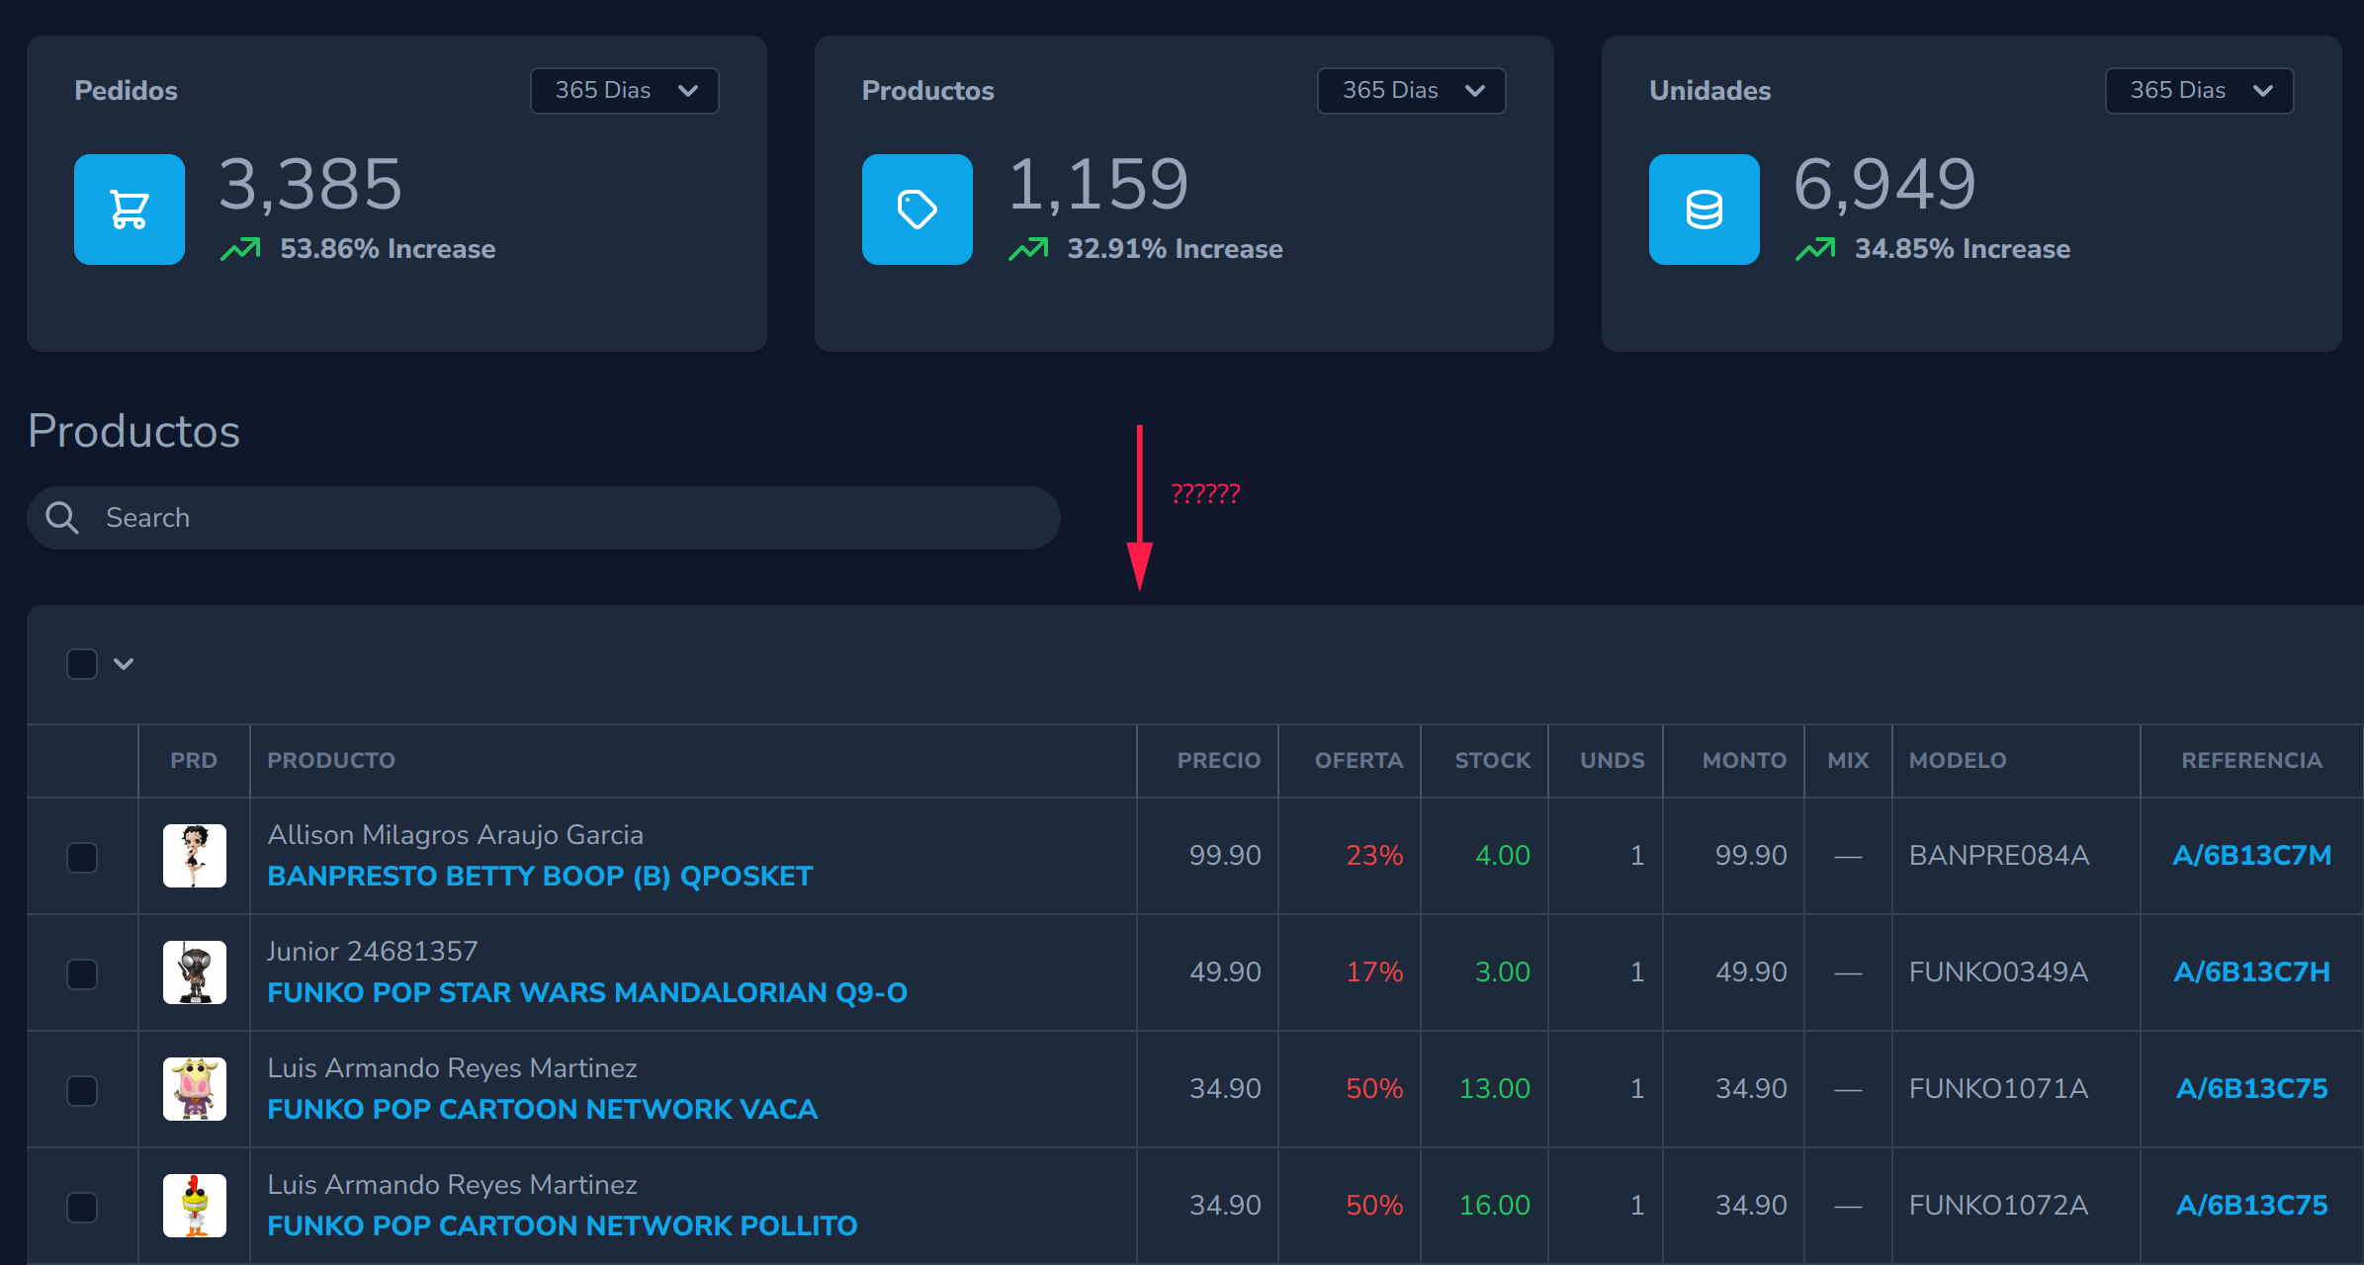The image size is (2364, 1265).
Task: Open the 365 Dias dropdown on Pedidos card
Action: tap(624, 90)
